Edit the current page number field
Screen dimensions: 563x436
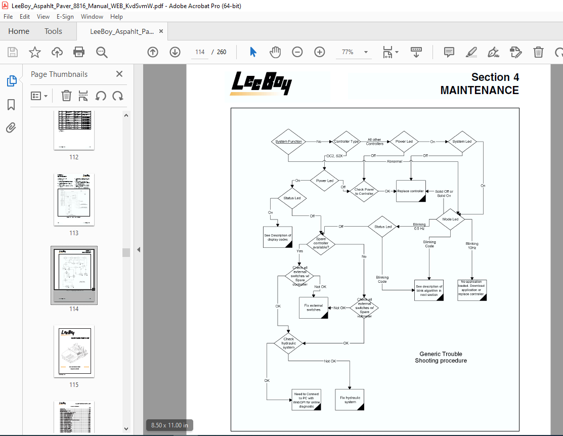[x=200, y=52]
